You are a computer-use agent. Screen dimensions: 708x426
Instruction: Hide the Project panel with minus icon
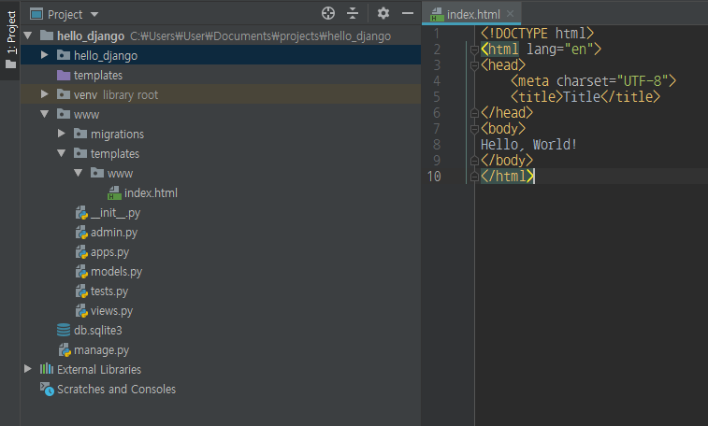pos(408,13)
